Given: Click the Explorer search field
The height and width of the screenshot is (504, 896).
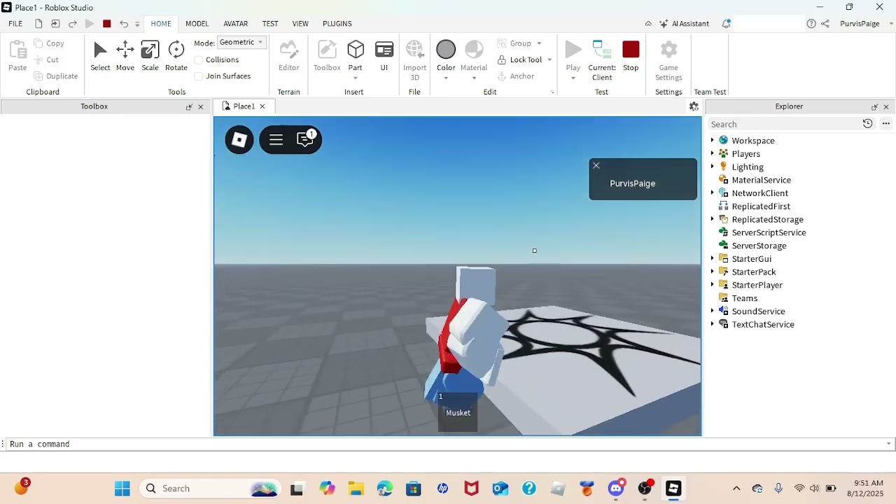Looking at the screenshot, I should (x=784, y=124).
